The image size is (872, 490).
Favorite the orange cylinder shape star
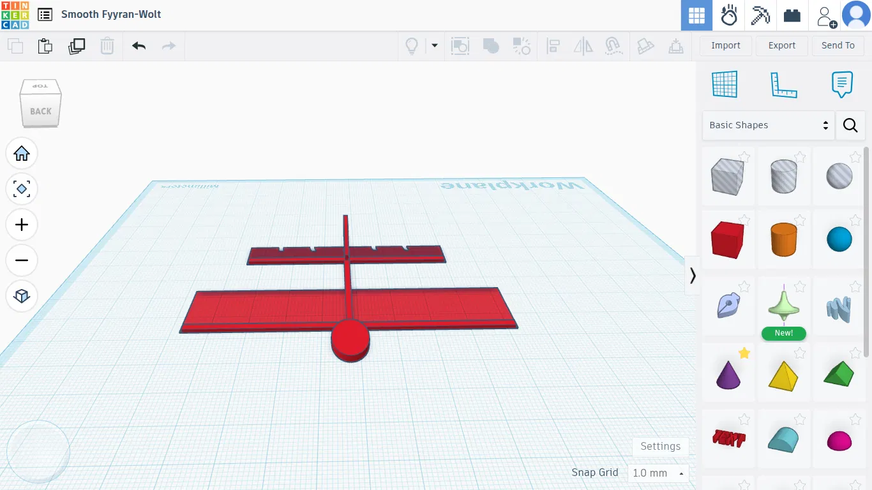[800, 221]
